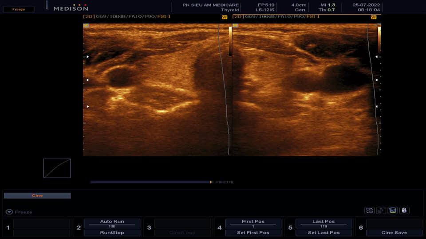
Task: Click the padlock icon in the status tray
Action: [404, 210]
